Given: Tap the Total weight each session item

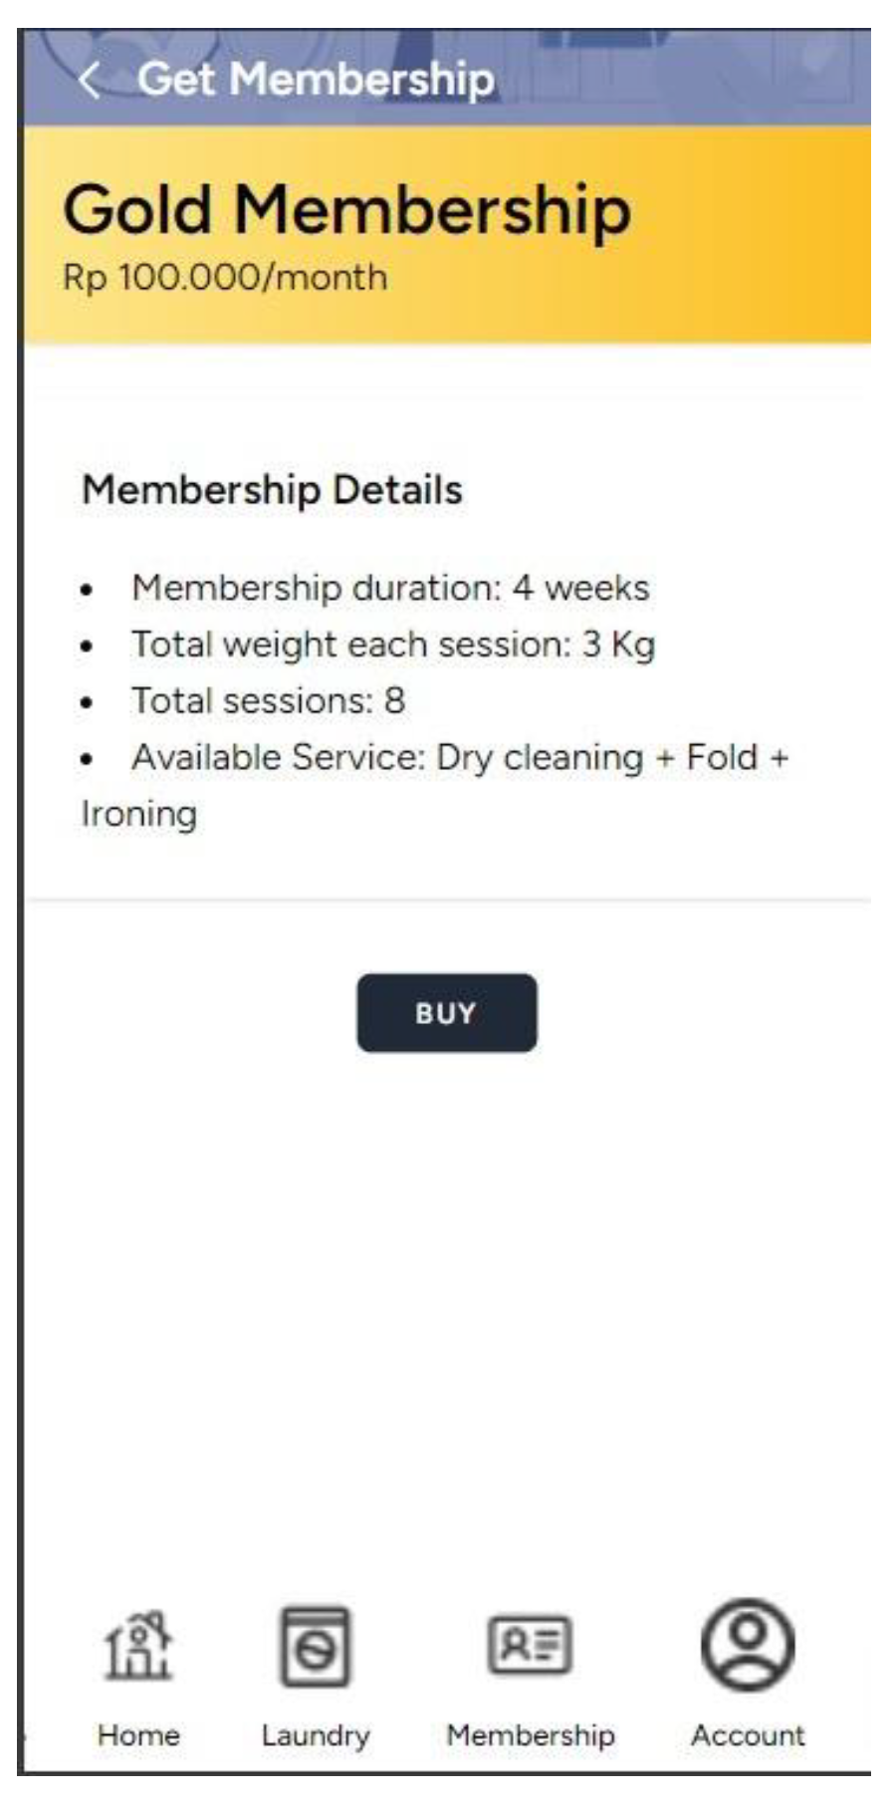Looking at the screenshot, I should point(393,645).
